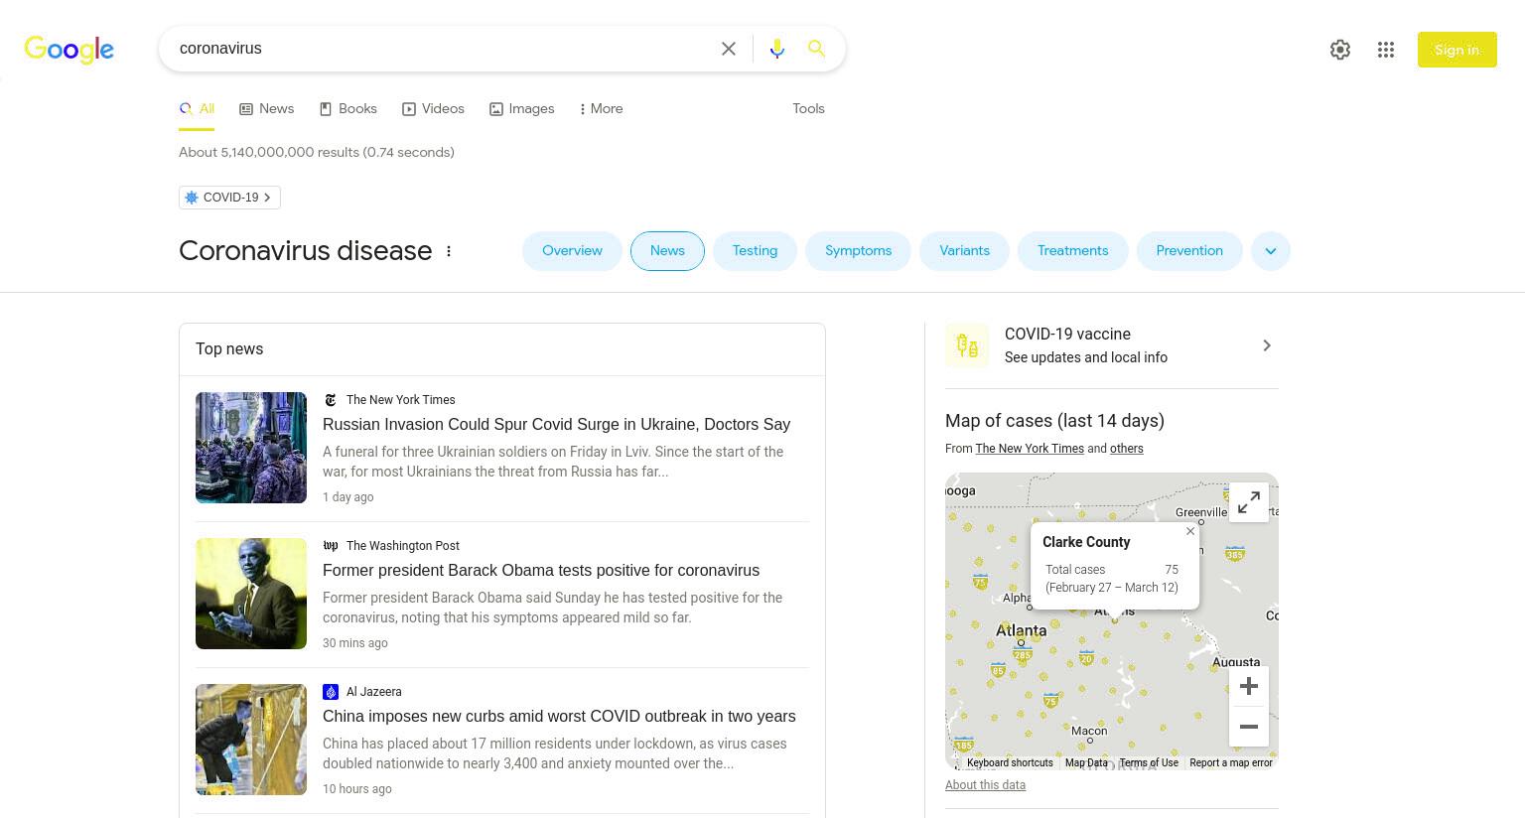Zoom out on the cases map
This screenshot has width=1525, height=818.
coord(1249,727)
